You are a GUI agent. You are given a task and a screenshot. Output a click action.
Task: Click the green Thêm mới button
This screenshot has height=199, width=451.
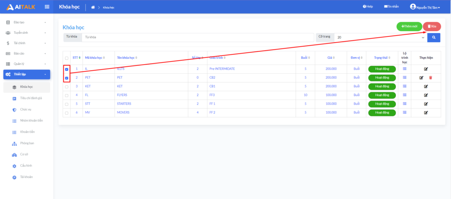click(409, 26)
